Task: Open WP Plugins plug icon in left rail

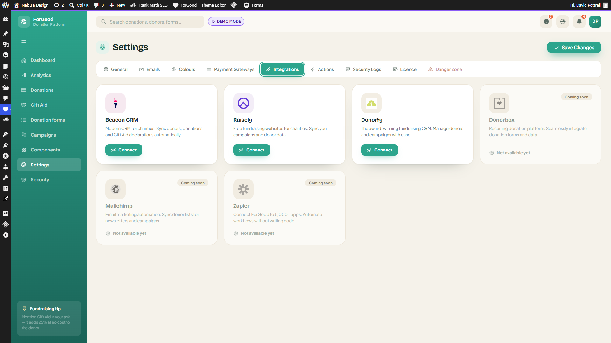Action: pos(5,145)
